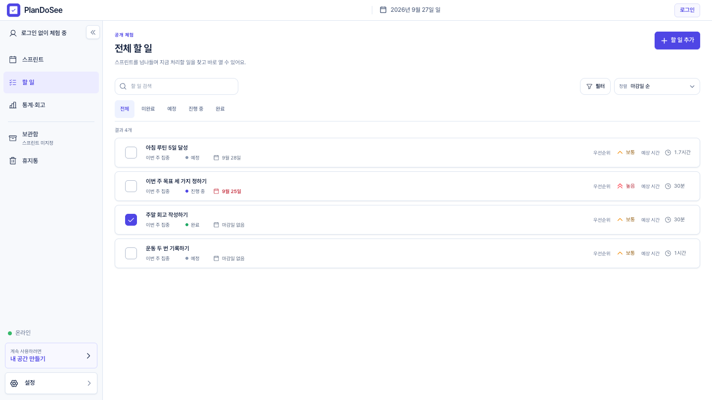The image size is (712, 400).
Task: Click the overdue date 9월 25일
Action: tap(231, 191)
